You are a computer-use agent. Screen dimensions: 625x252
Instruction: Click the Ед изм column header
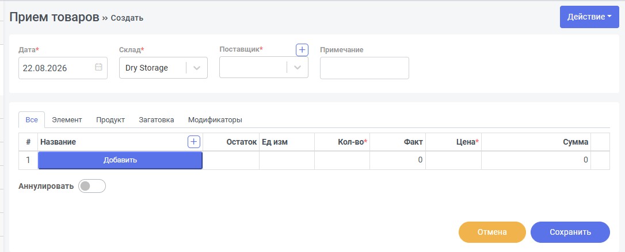(x=287, y=142)
